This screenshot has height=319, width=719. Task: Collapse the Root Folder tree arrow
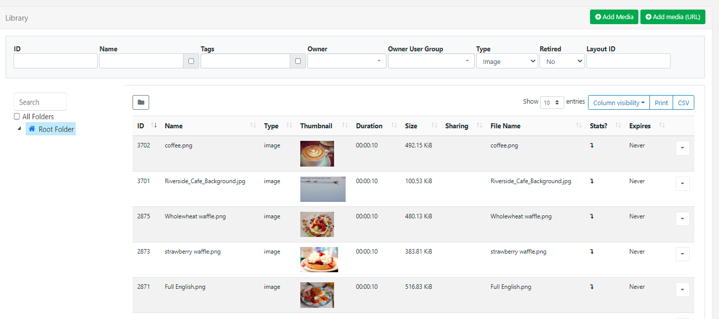click(20, 129)
